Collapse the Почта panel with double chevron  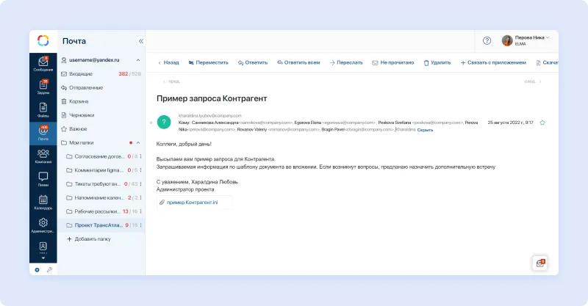tap(141, 41)
